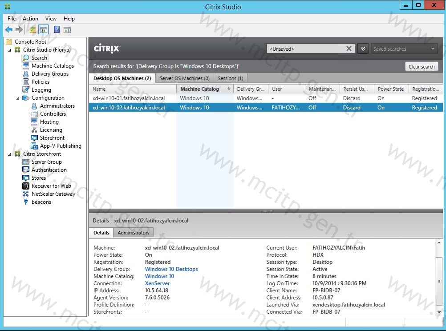Collapse the Citrix Studio (Florya) tree node
The width and height of the screenshot is (446, 331).
[10, 50]
